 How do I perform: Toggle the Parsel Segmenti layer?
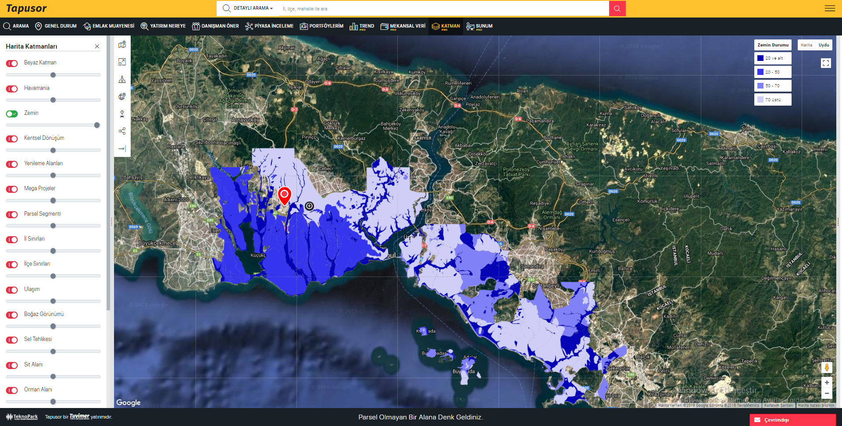tap(12, 215)
